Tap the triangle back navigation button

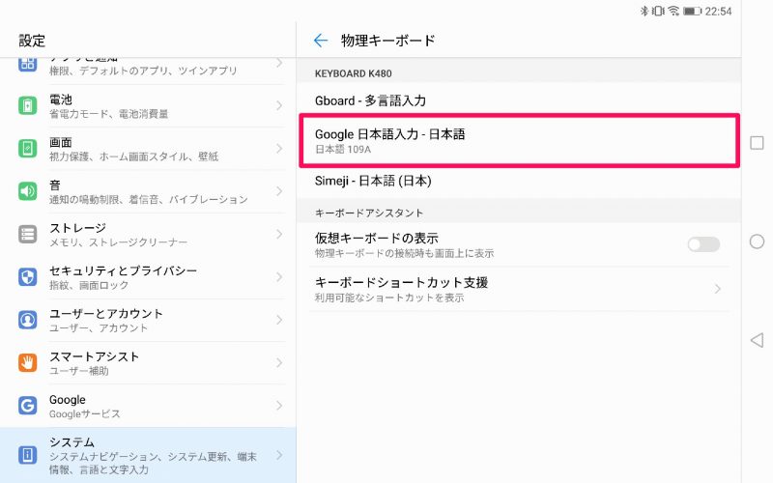click(757, 340)
